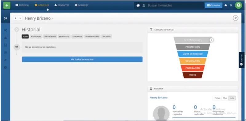This screenshot has height=121, width=246.
Task: Select house icon in search bar
Action: (138, 6)
